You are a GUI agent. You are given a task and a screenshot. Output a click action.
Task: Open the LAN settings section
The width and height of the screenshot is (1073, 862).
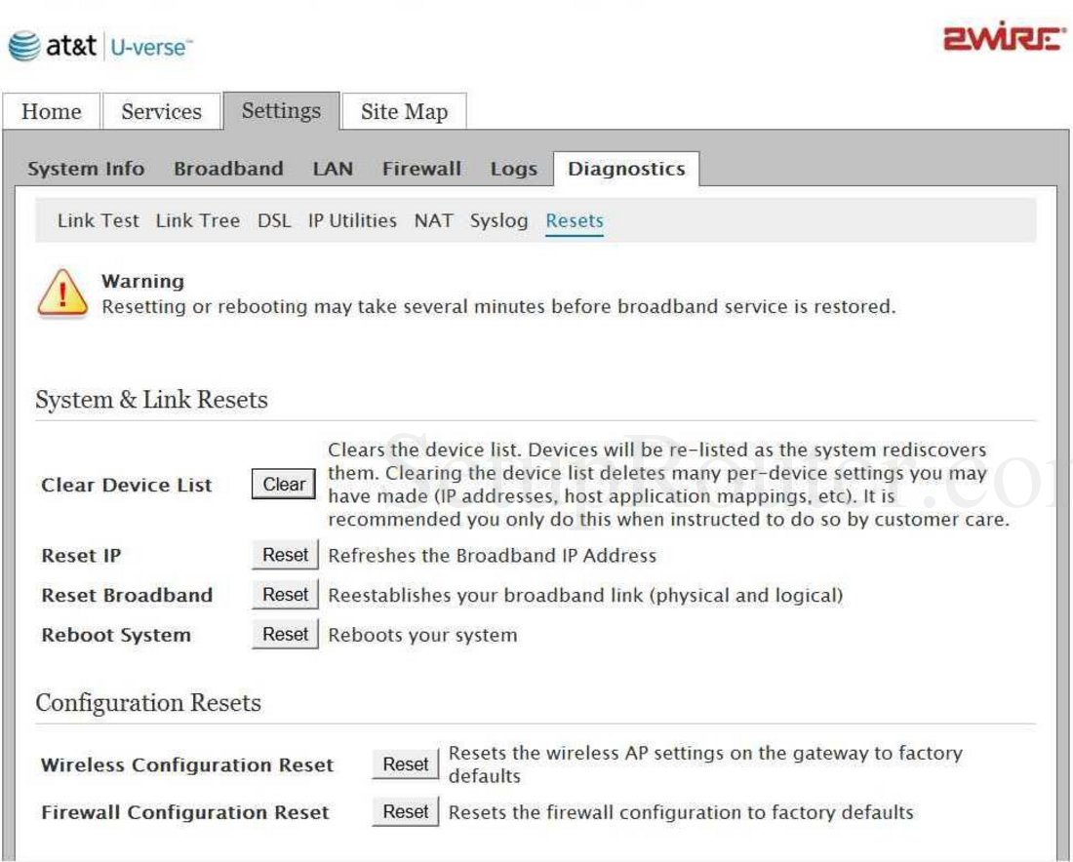[x=333, y=169]
